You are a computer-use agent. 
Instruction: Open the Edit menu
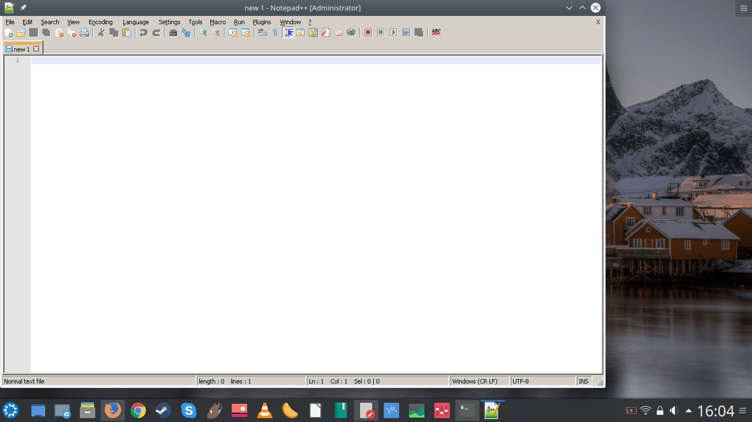click(x=28, y=22)
